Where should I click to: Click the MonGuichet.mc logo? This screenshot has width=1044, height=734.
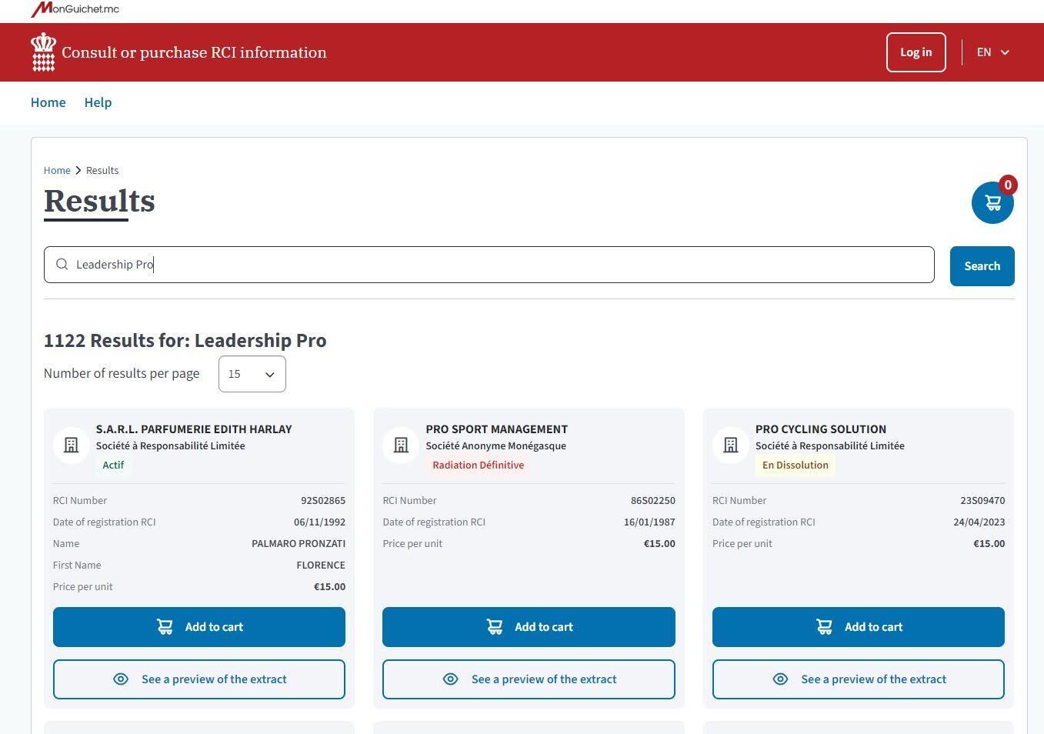point(75,9)
